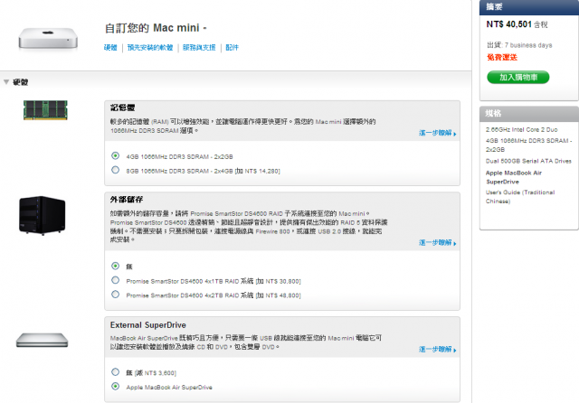The height and width of the screenshot is (403, 579).
Task: Select 8GB 1066MHz DDR3 SDRAM 2x4GB option
Action: (115, 170)
